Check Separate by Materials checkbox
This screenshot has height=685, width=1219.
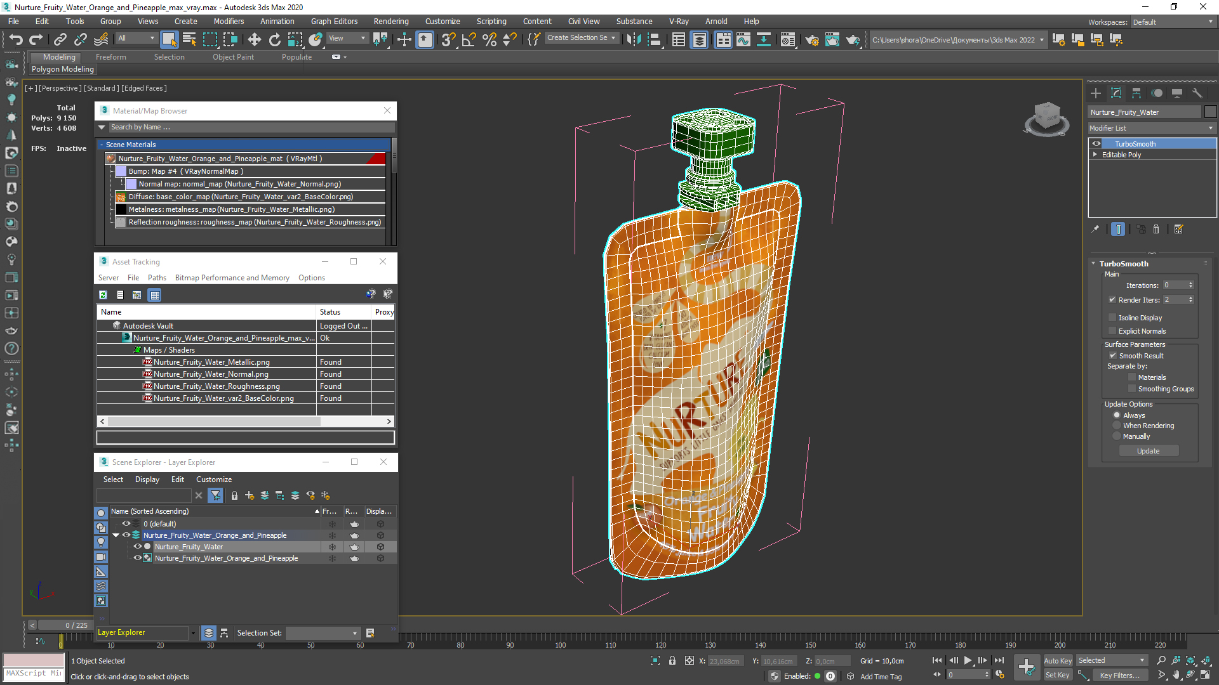click(x=1132, y=377)
